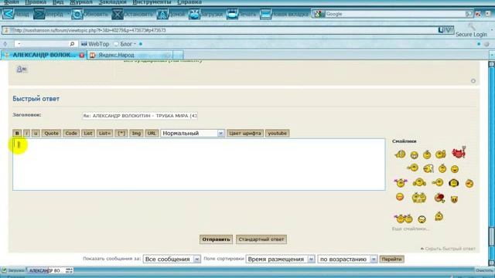Viewport: 495px width, 278px height.
Task: Insert the List= ordered list tag
Action: pos(104,134)
